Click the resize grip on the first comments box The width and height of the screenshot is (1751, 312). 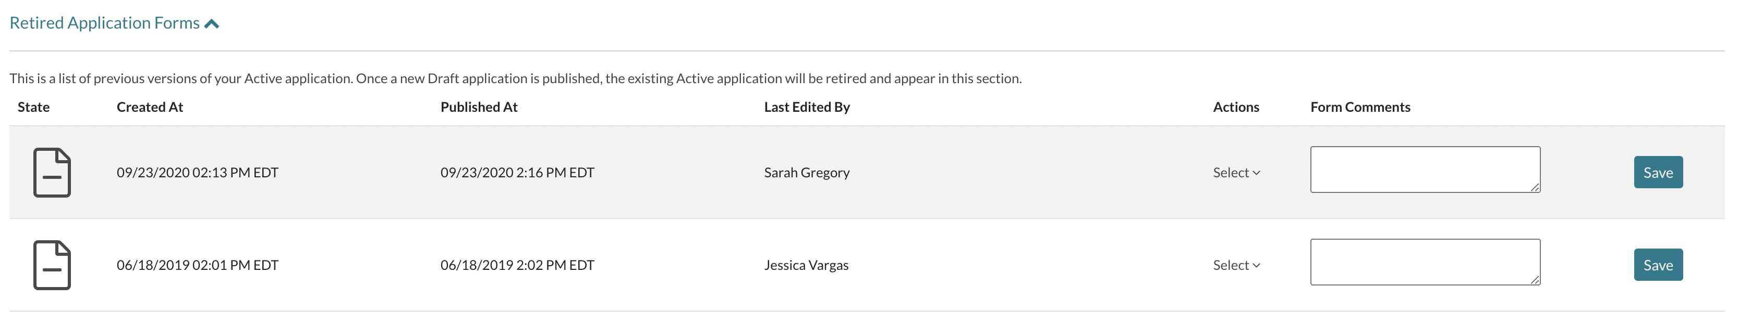pos(1535,187)
